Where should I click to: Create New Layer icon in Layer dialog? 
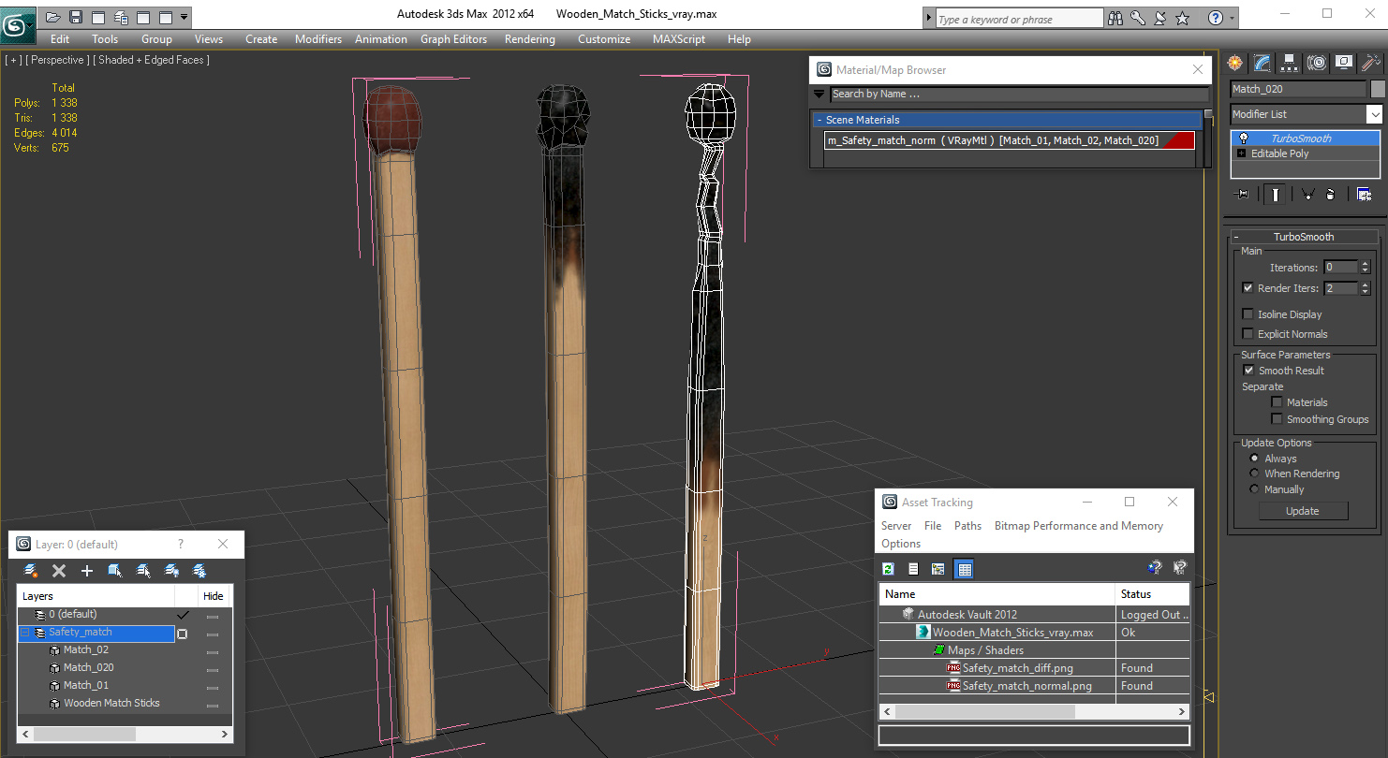(x=31, y=571)
